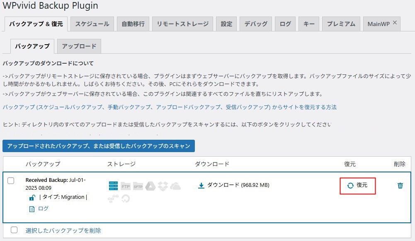
Task: Click the localhost server storage icon
Action: 113,186
